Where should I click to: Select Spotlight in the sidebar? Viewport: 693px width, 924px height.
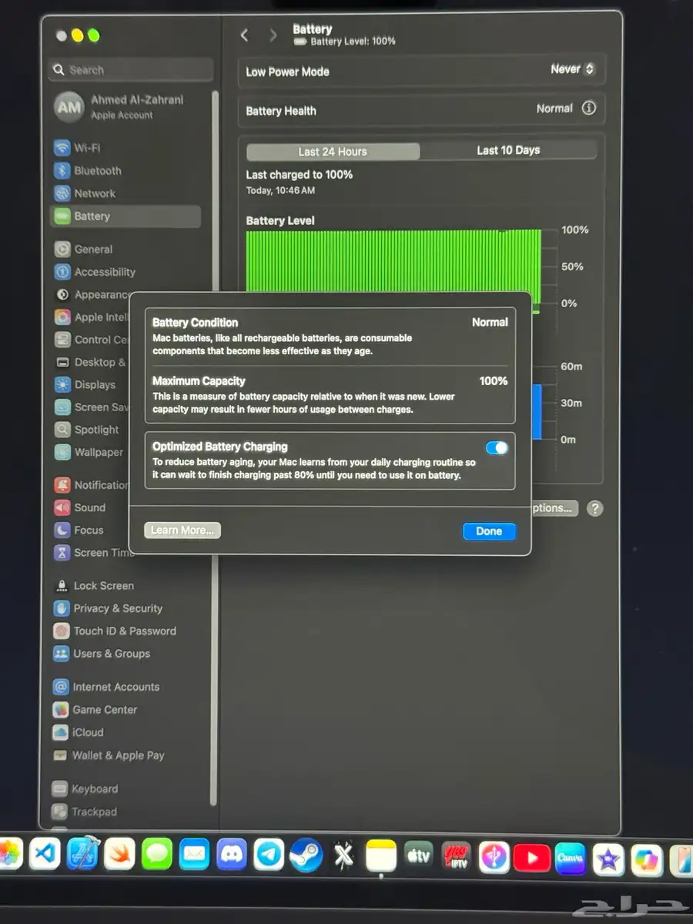click(x=86, y=430)
